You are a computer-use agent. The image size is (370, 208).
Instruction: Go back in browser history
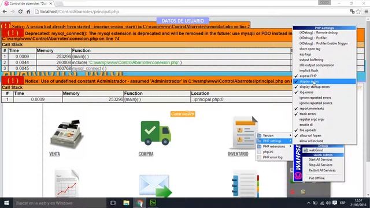click(x=5, y=12)
